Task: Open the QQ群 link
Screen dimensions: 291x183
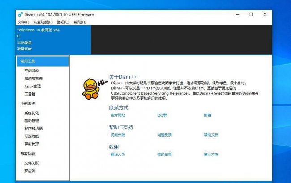Action: coord(162,115)
